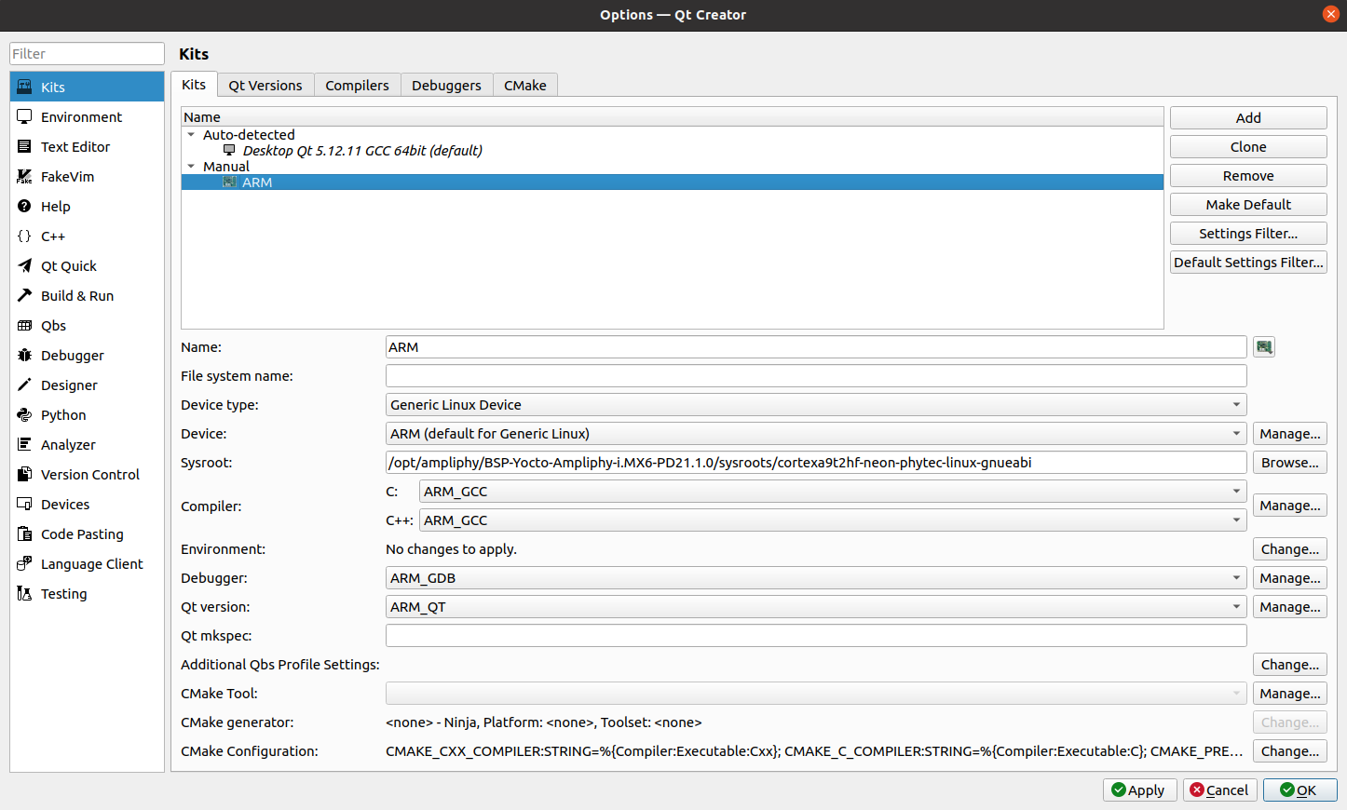Open Version Control settings icon
This screenshot has width=1347, height=810.
click(x=24, y=474)
